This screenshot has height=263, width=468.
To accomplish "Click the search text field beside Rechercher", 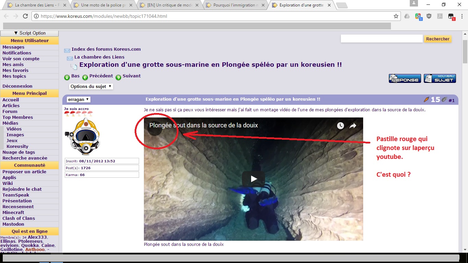I will coord(381,39).
